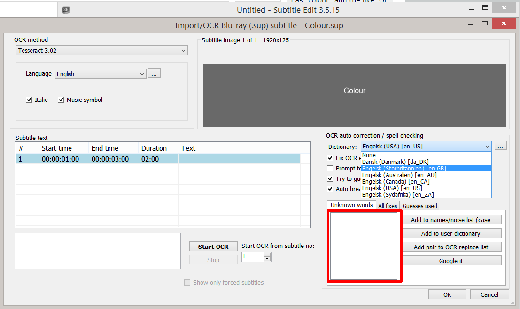This screenshot has width=520, height=309.
Task: Minimize the Import/OCR Blu-ray dialog
Action: (471, 24)
